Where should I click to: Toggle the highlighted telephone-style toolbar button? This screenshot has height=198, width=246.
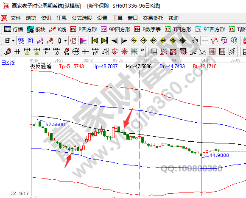pyautogui.click(x=21, y=41)
